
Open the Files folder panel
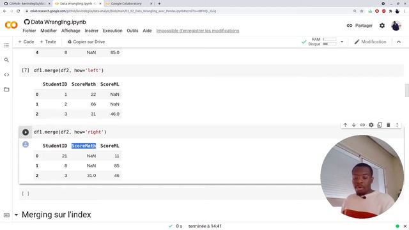point(6,89)
